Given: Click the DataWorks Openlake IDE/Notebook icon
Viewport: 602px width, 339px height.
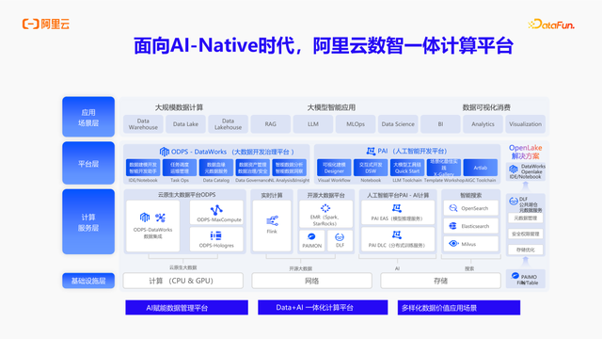Looking at the screenshot, I should tap(514, 169).
